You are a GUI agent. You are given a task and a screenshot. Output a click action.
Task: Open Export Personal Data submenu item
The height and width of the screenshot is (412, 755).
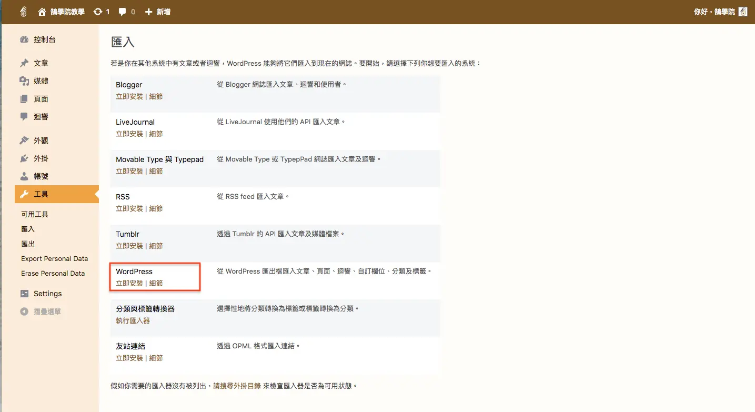coord(55,259)
